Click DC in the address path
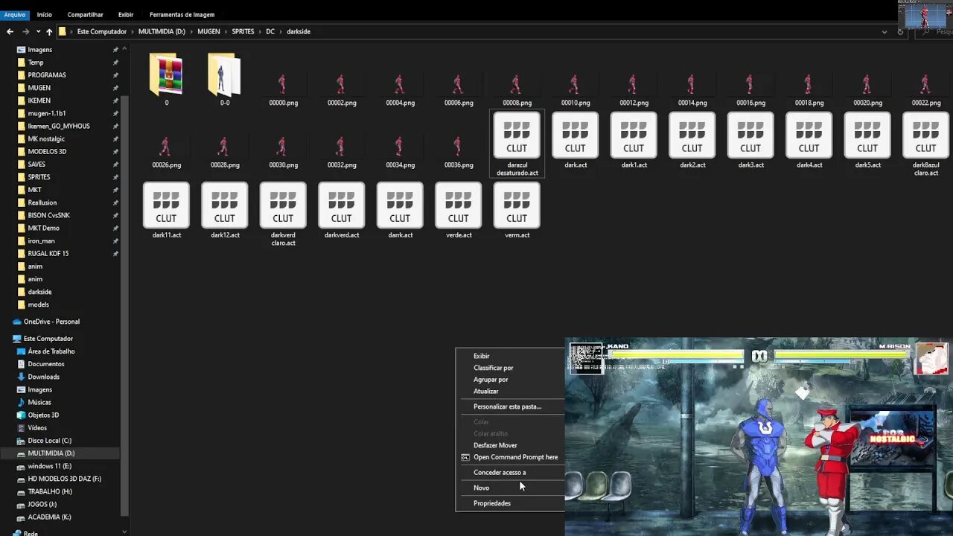Viewport: 953px width, 536px height. click(270, 32)
